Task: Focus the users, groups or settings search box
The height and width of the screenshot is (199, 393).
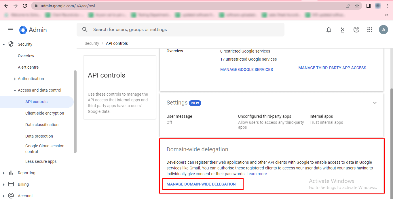Action: (x=181, y=30)
